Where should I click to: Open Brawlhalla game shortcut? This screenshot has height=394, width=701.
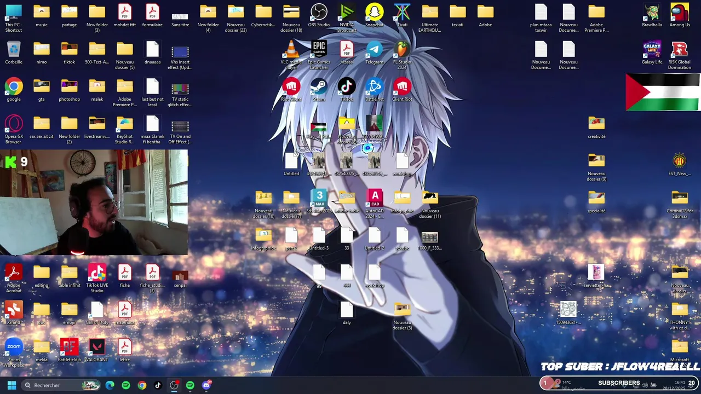(x=652, y=15)
